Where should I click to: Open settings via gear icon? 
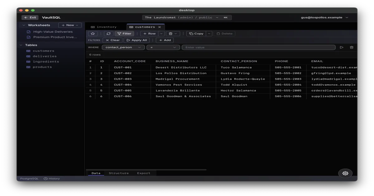pos(345,173)
